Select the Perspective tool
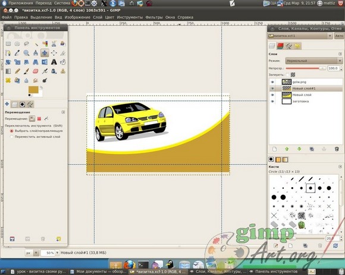This screenshot has height=275, width=345. 36,62
